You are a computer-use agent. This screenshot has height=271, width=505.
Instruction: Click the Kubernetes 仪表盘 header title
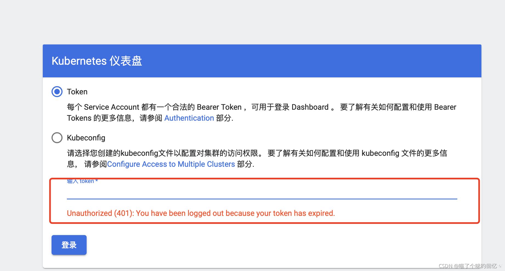pyautogui.click(x=97, y=61)
